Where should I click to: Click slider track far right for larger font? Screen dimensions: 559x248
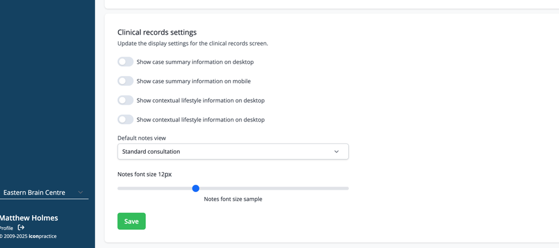[345, 188]
